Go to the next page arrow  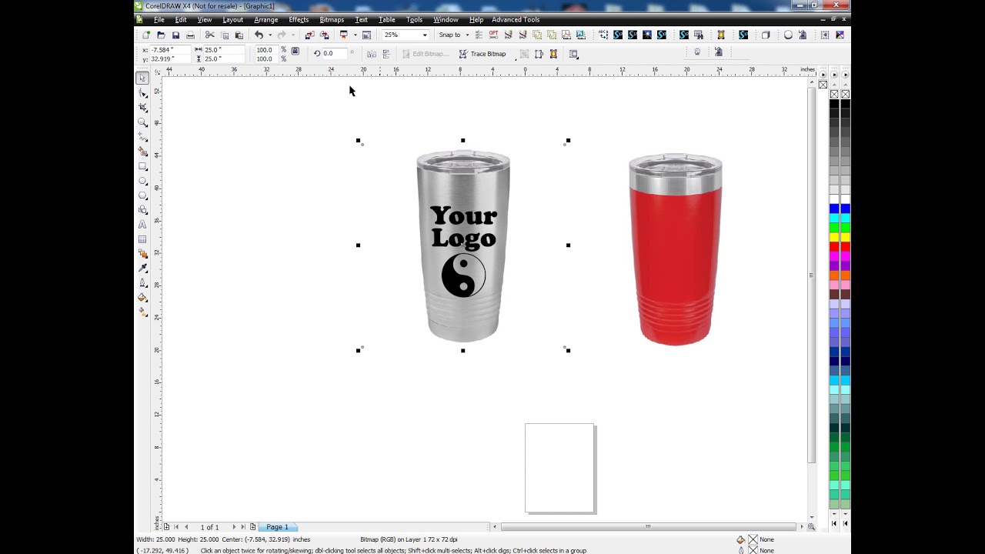click(234, 527)
